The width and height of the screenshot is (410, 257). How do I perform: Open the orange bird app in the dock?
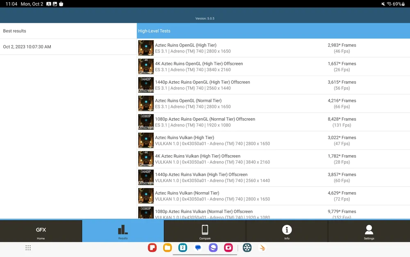(x=262, y=248)
